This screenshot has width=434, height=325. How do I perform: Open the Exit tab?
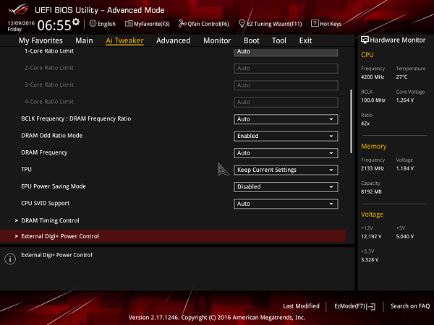[x=305, y=40]
